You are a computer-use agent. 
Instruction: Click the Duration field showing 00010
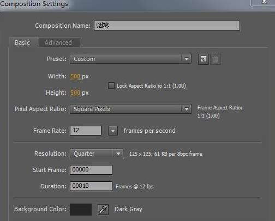91,186
